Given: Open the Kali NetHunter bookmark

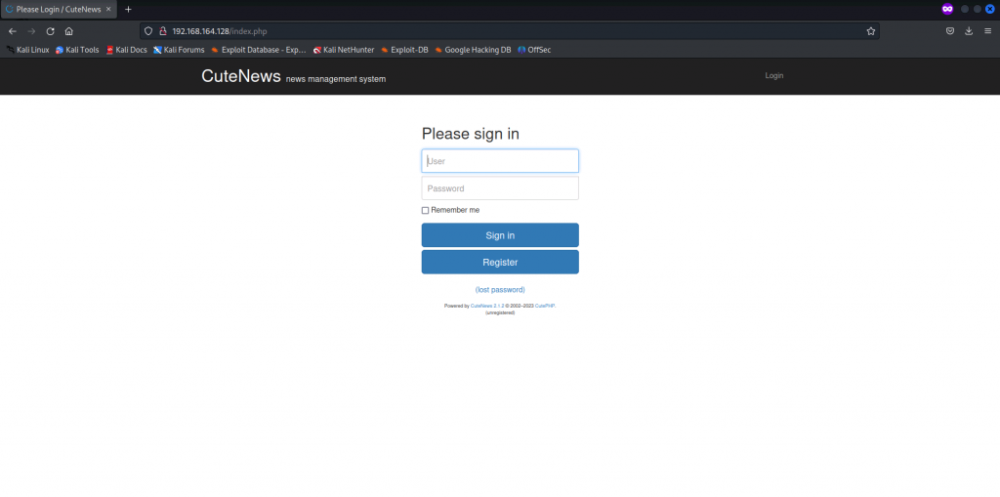Looking at the screenshot, I should point(344,50).
